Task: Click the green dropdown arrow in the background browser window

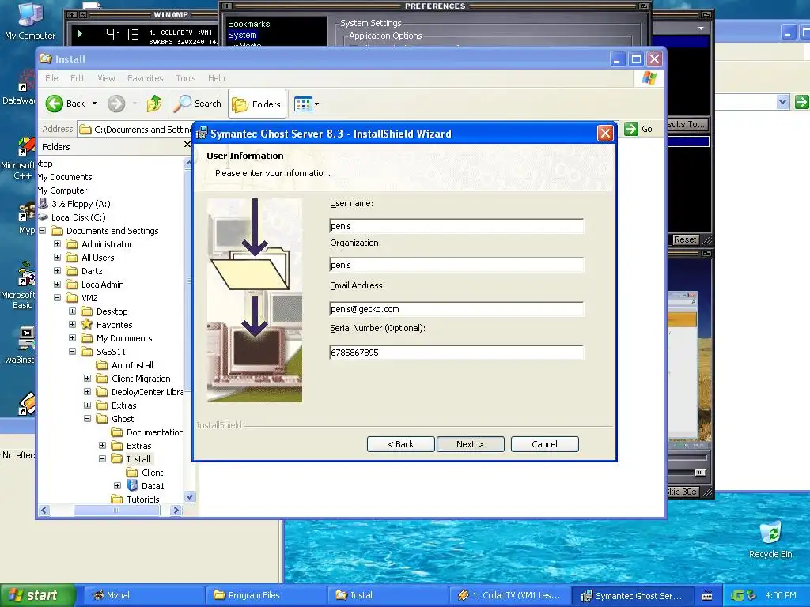Action: pos(802,102)
